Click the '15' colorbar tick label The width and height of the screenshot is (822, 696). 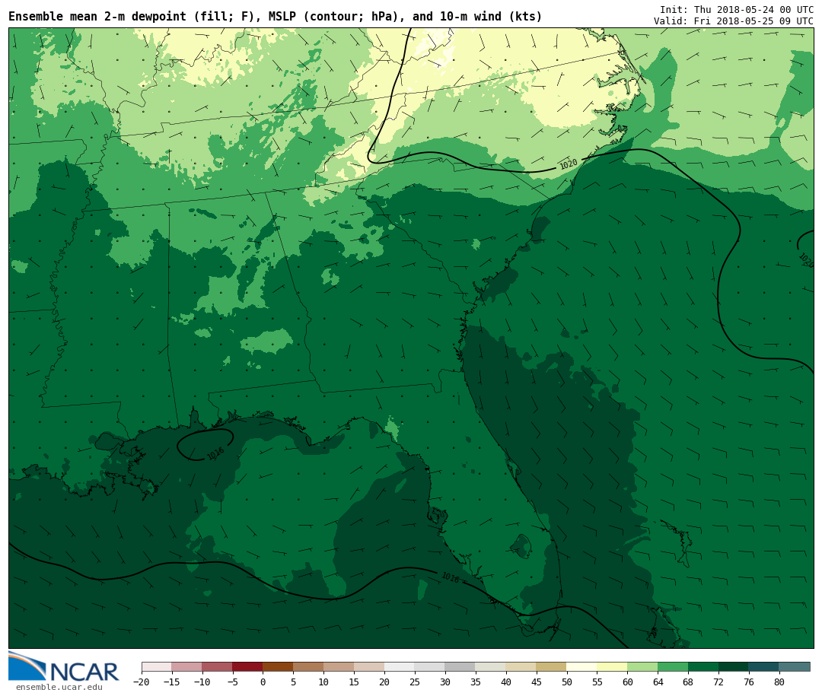354,682
